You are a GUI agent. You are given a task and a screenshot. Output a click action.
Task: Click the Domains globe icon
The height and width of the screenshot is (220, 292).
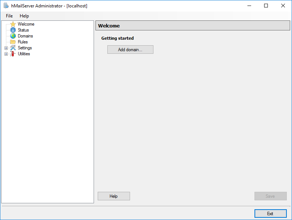(13, 36)
